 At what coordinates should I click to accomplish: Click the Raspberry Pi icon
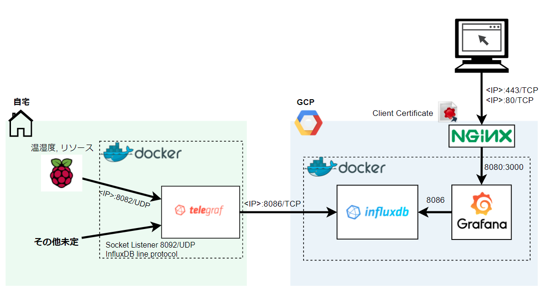coord(61,173)
